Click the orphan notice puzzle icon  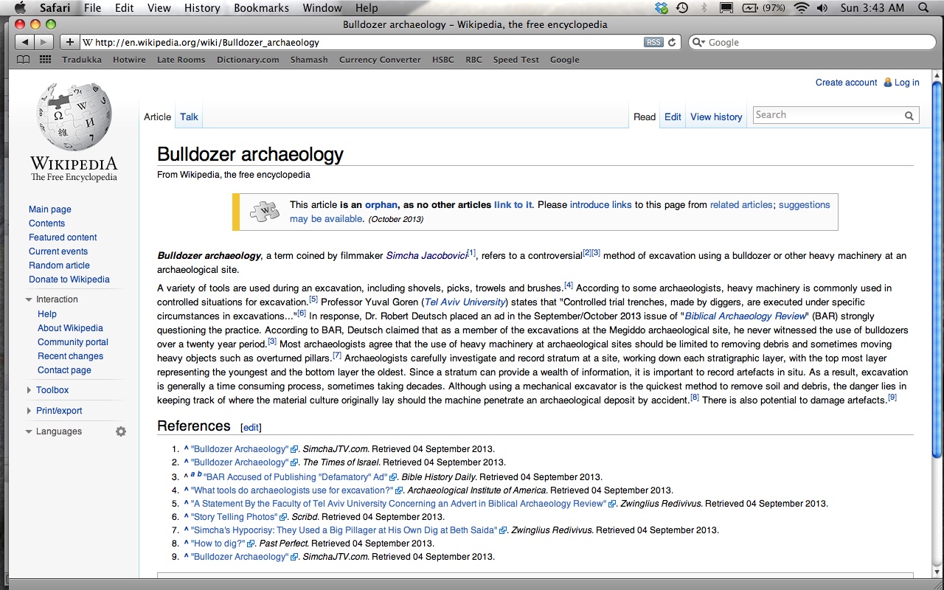click(x=264, y=212)
